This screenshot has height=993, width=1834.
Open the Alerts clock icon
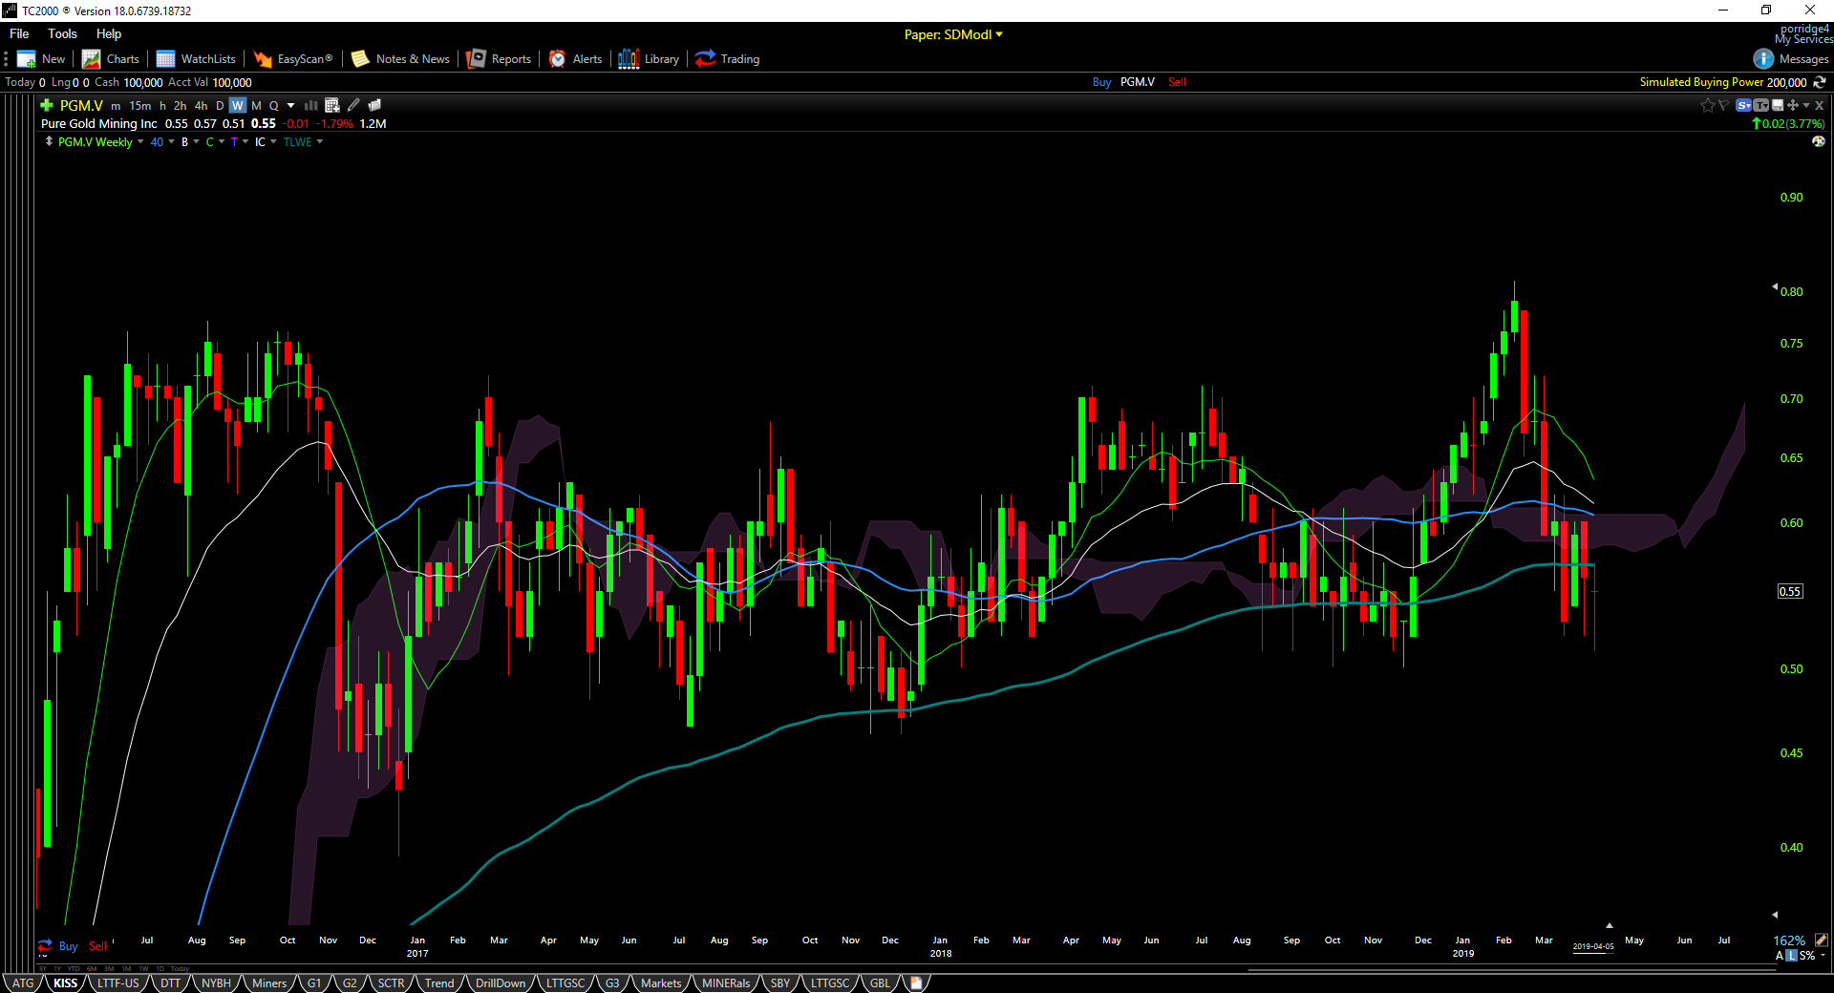click(x=557, y=59)
